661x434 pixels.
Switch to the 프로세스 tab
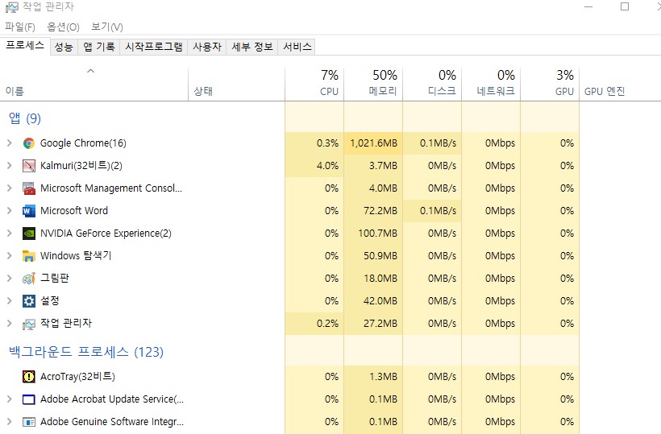coord(25,45)
